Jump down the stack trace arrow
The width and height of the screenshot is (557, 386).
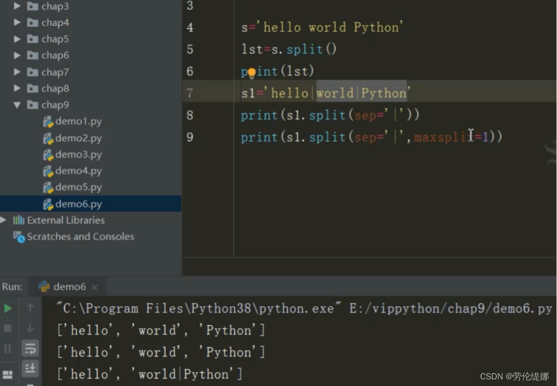tap(30, 328)
